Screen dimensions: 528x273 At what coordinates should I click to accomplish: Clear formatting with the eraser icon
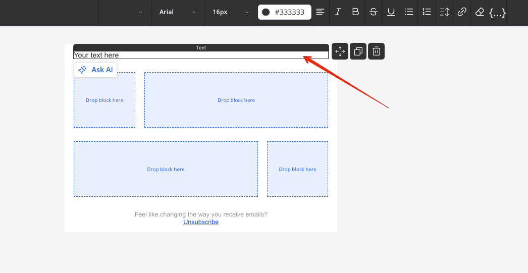tap(480, 12)
